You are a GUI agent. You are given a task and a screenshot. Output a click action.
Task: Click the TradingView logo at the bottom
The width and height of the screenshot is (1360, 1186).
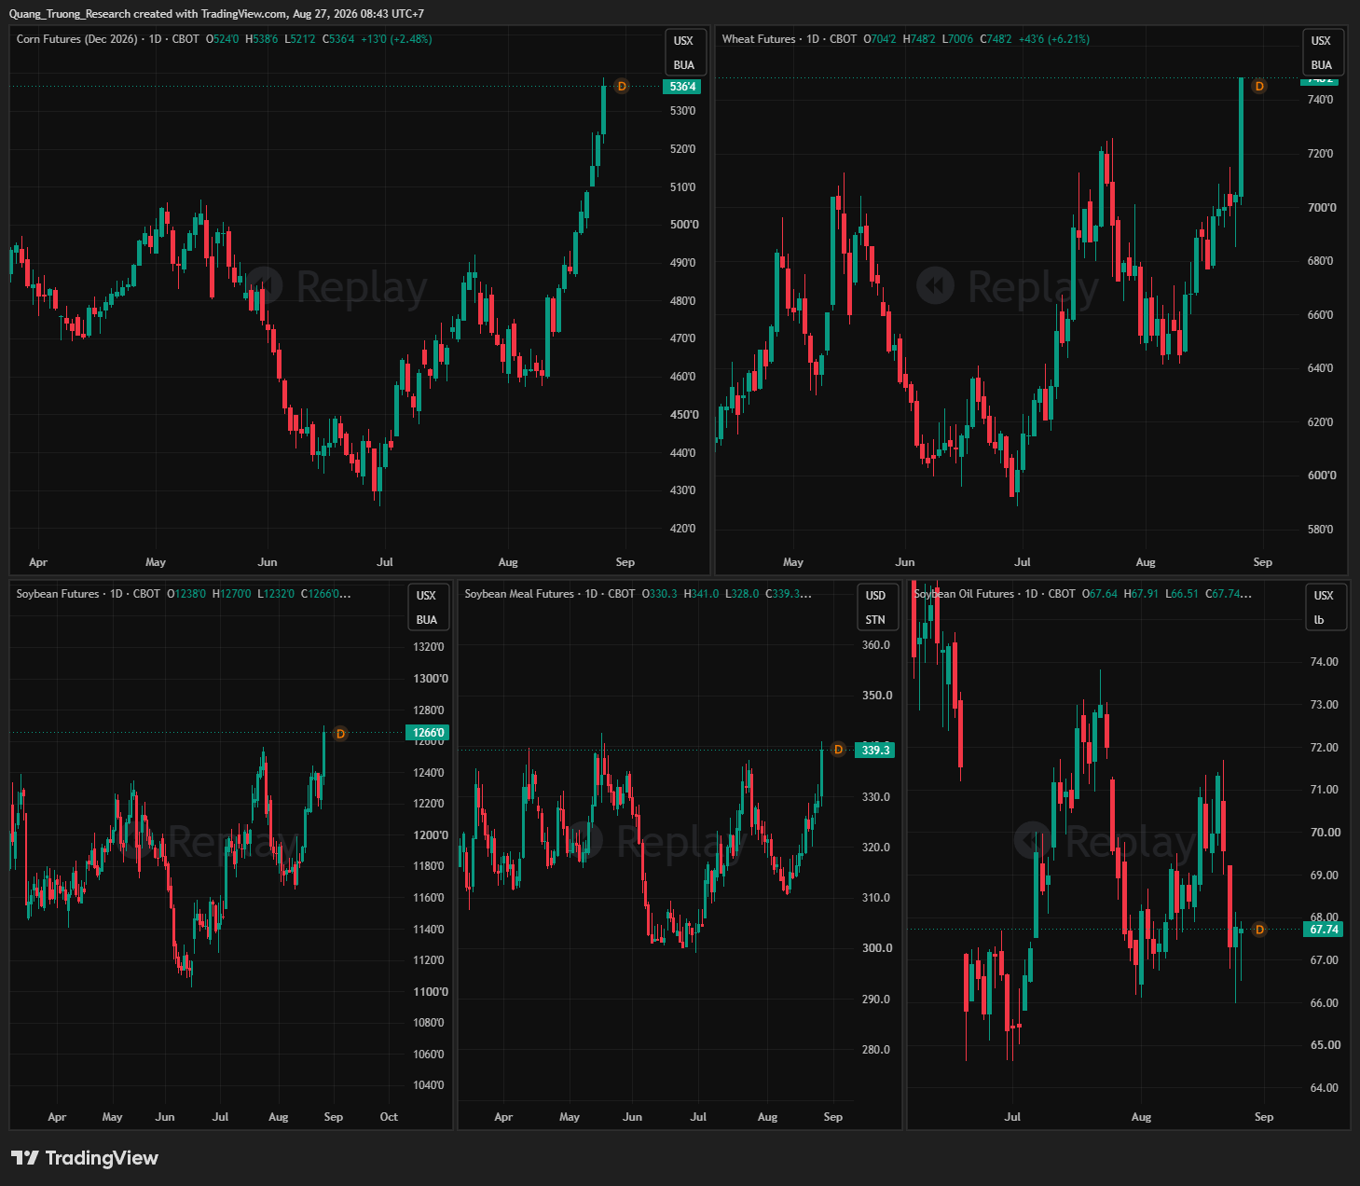[85, 1158]
